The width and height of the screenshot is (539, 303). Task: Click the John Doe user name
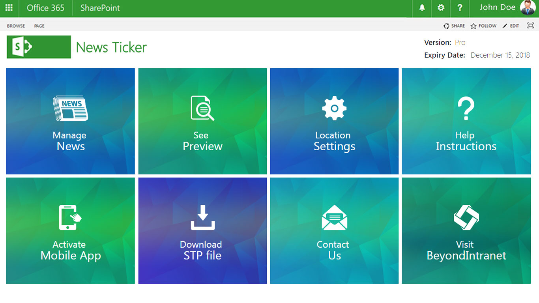coord(497,7)
